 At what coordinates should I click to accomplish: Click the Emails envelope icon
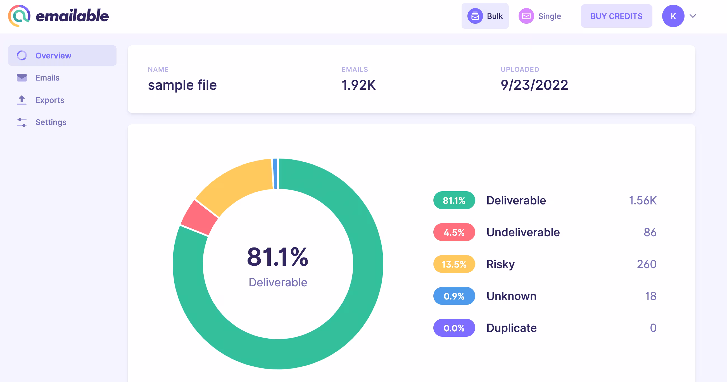pyautogui.click(x=22, y=78)
